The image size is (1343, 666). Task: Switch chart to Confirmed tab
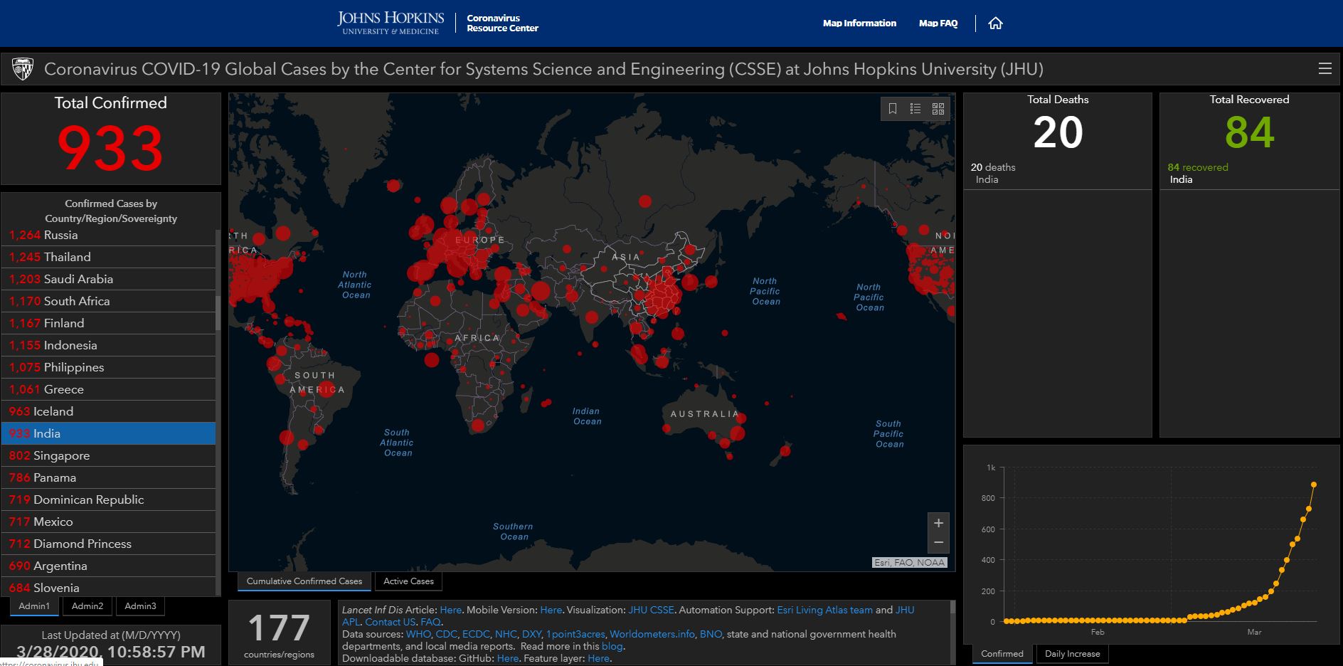pyautogui.click(x=1002, y=654)
